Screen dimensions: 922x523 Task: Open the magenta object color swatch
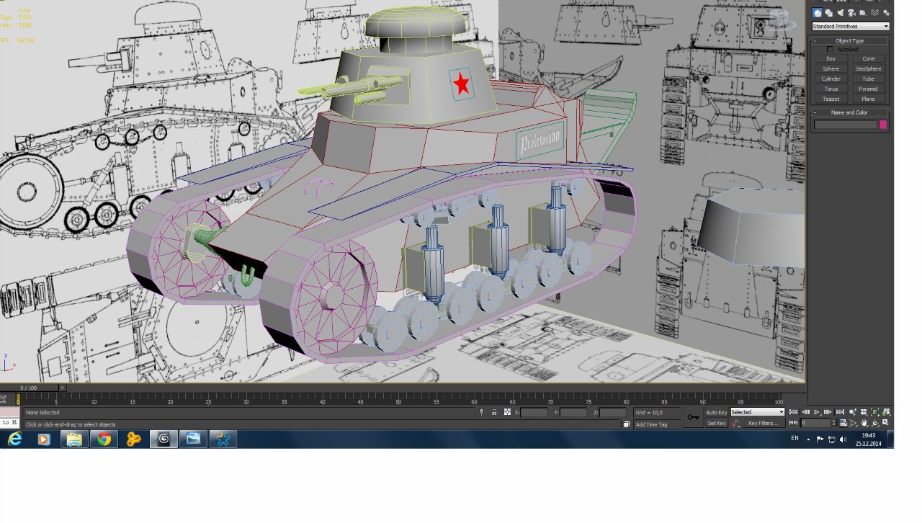(883, 125)
